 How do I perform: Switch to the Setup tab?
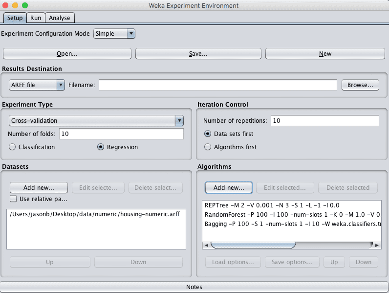[15, 18]
